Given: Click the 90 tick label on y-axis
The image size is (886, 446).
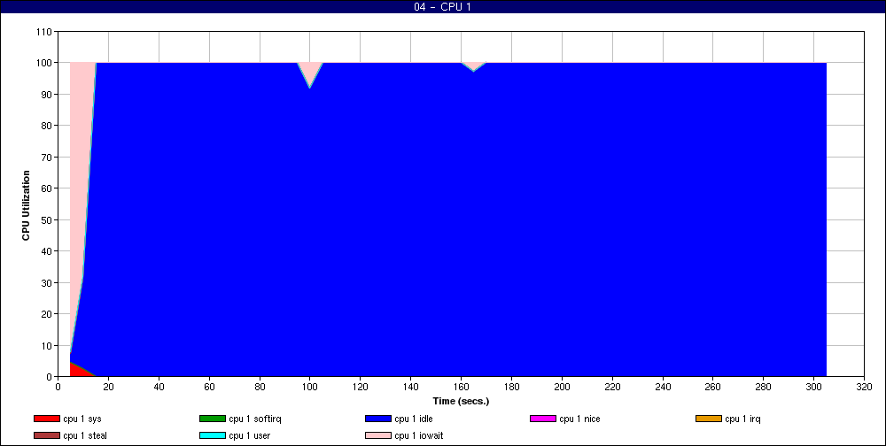Looking at the screenshot, I should 47,95.
